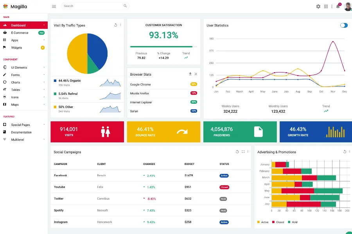The width and height of the screenshot is (352, 234).
Task: Download Browser Stats data
Action: pyautogui.click(x=190, y=74)
